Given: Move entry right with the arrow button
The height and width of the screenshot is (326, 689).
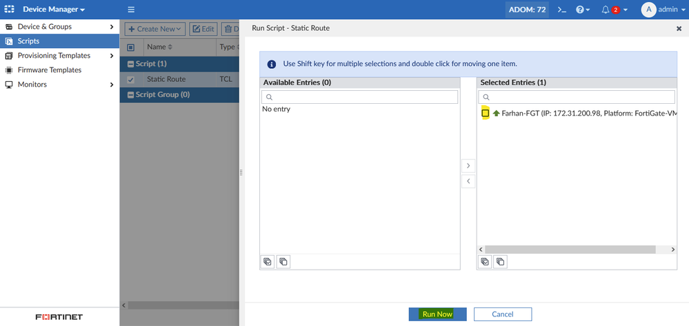Looking at the screenshot, I should 468,166.
